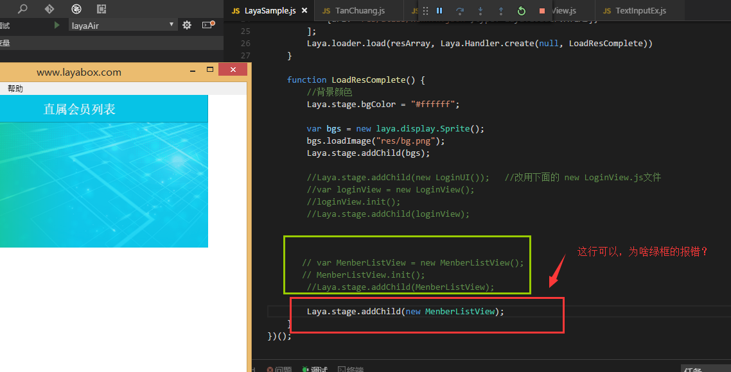
Task: Open the Extensions view icon
Action: pyautogui.click(x=101, y=9)
